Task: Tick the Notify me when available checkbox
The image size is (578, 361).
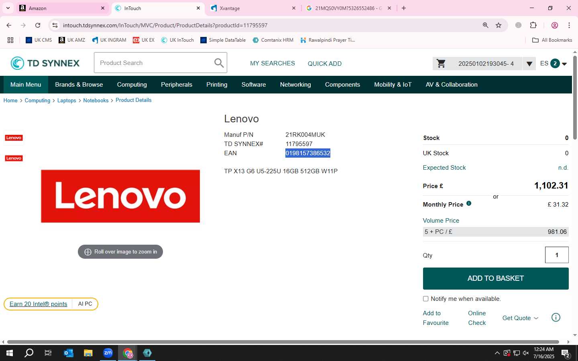Action: [425, 299]
